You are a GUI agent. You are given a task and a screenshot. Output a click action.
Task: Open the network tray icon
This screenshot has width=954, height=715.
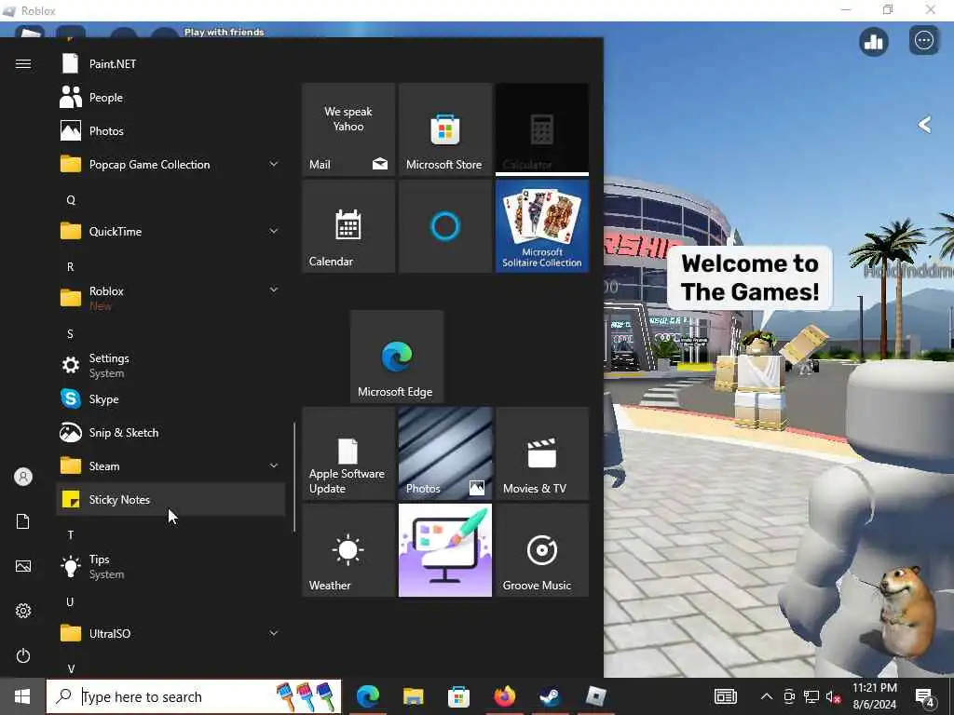(811, 696)
